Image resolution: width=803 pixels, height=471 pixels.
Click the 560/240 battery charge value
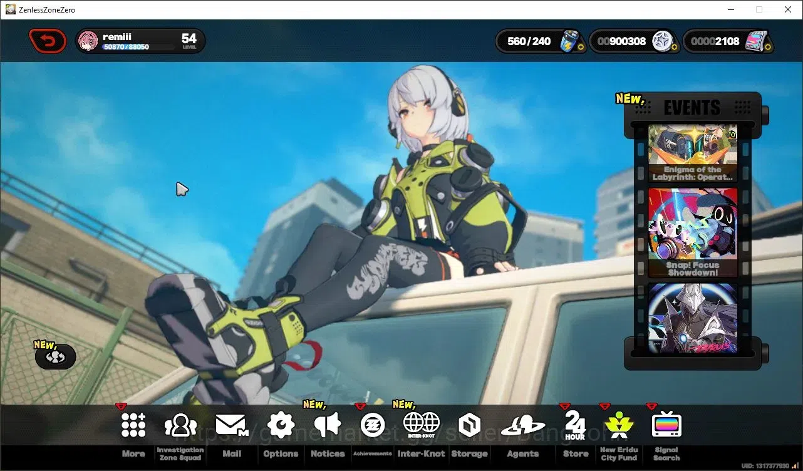coord(529,41)
